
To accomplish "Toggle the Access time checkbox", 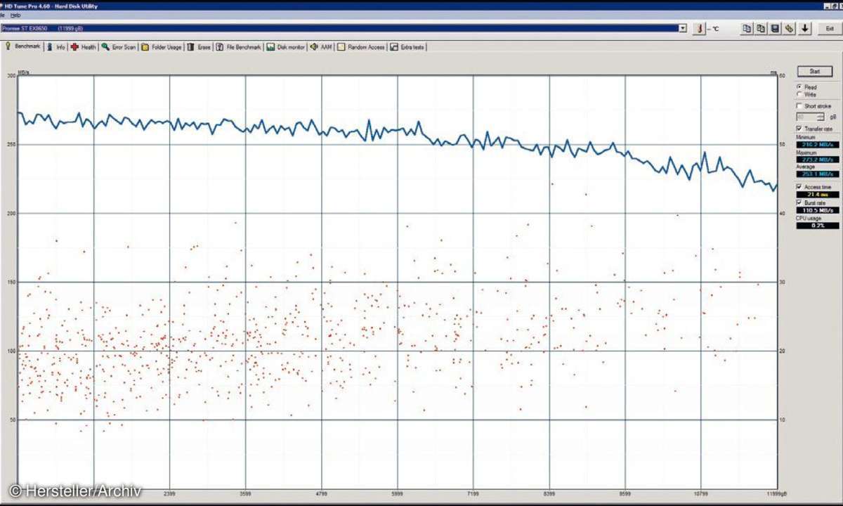I will pyautogui.click(x=799, y=187).
